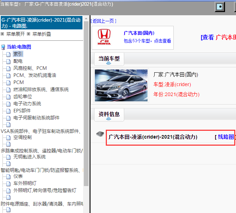
Task: Click 广汽本田-凌派(crider)-2021(混合动力) resource title
Action: pos(153,137)
